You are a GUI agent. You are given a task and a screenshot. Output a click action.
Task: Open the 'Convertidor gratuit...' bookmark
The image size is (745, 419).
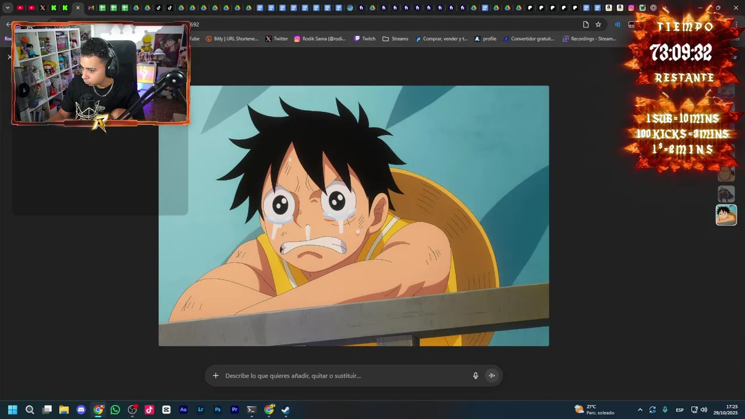tap(528, 39)
